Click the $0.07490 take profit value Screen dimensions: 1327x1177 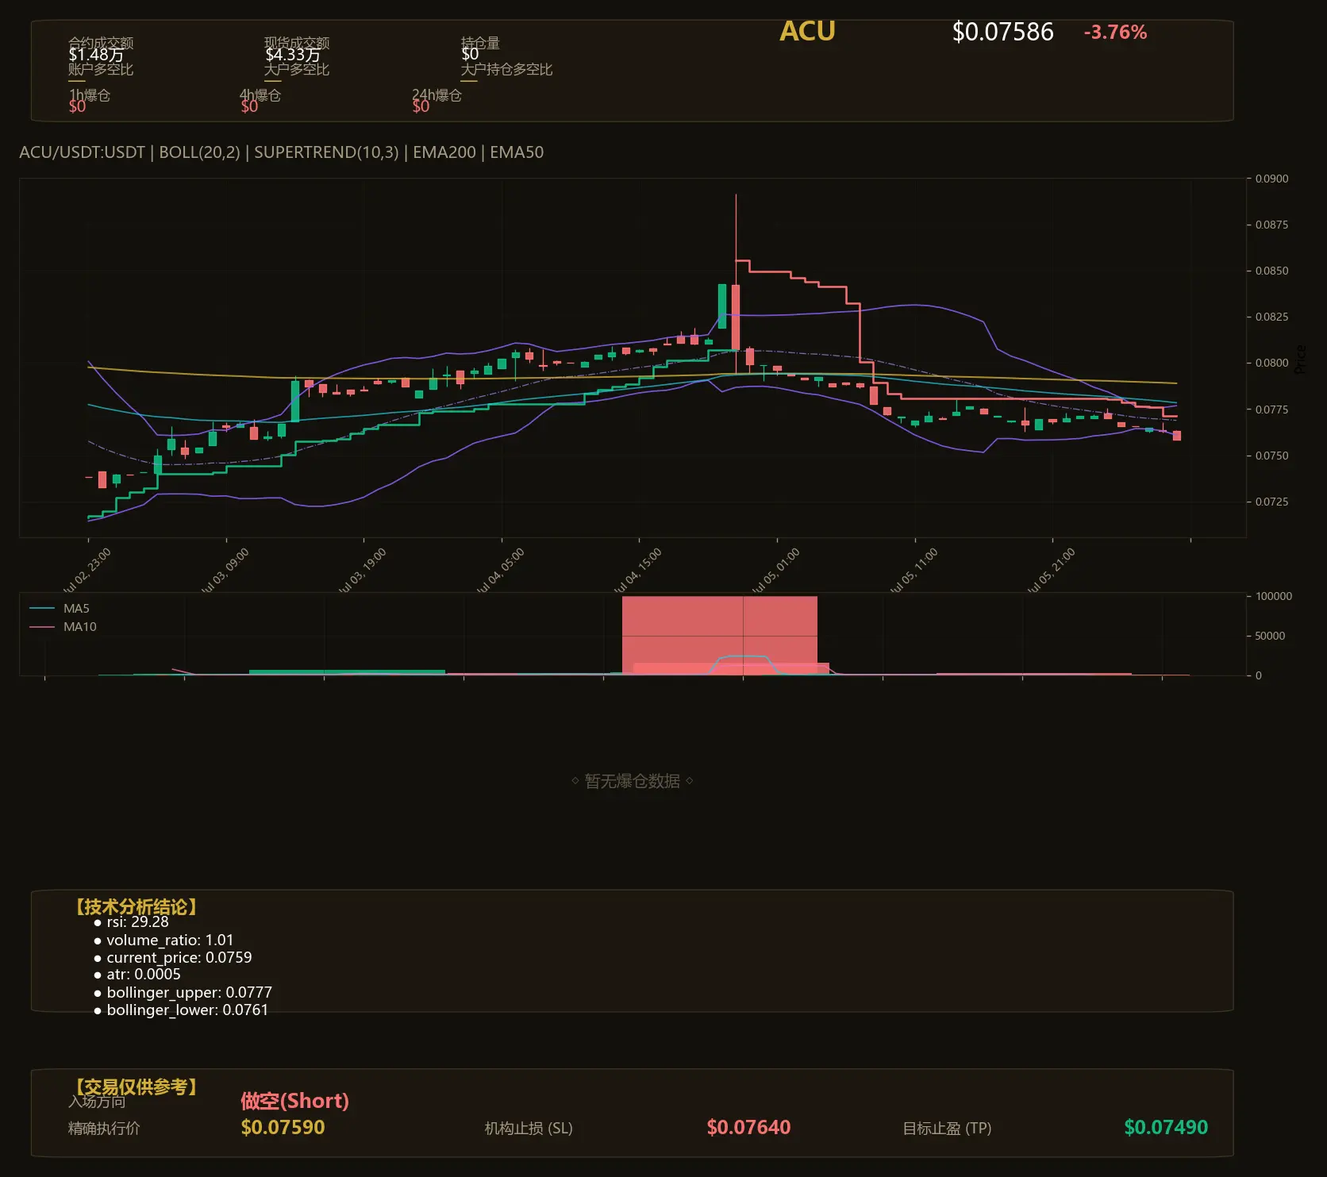(1166, 1127)
